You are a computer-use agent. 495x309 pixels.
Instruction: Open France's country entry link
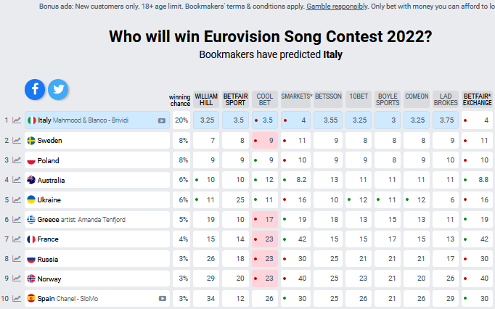48,239
